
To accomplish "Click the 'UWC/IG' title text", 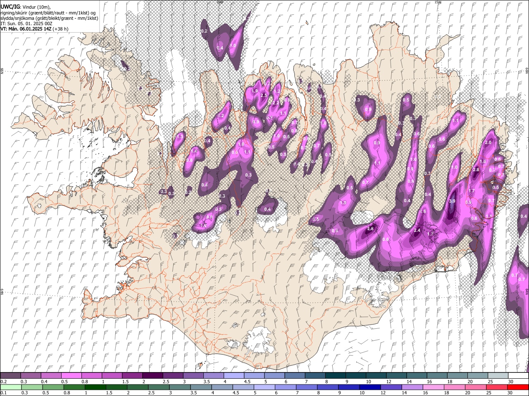I will click(x=10, y=7).
